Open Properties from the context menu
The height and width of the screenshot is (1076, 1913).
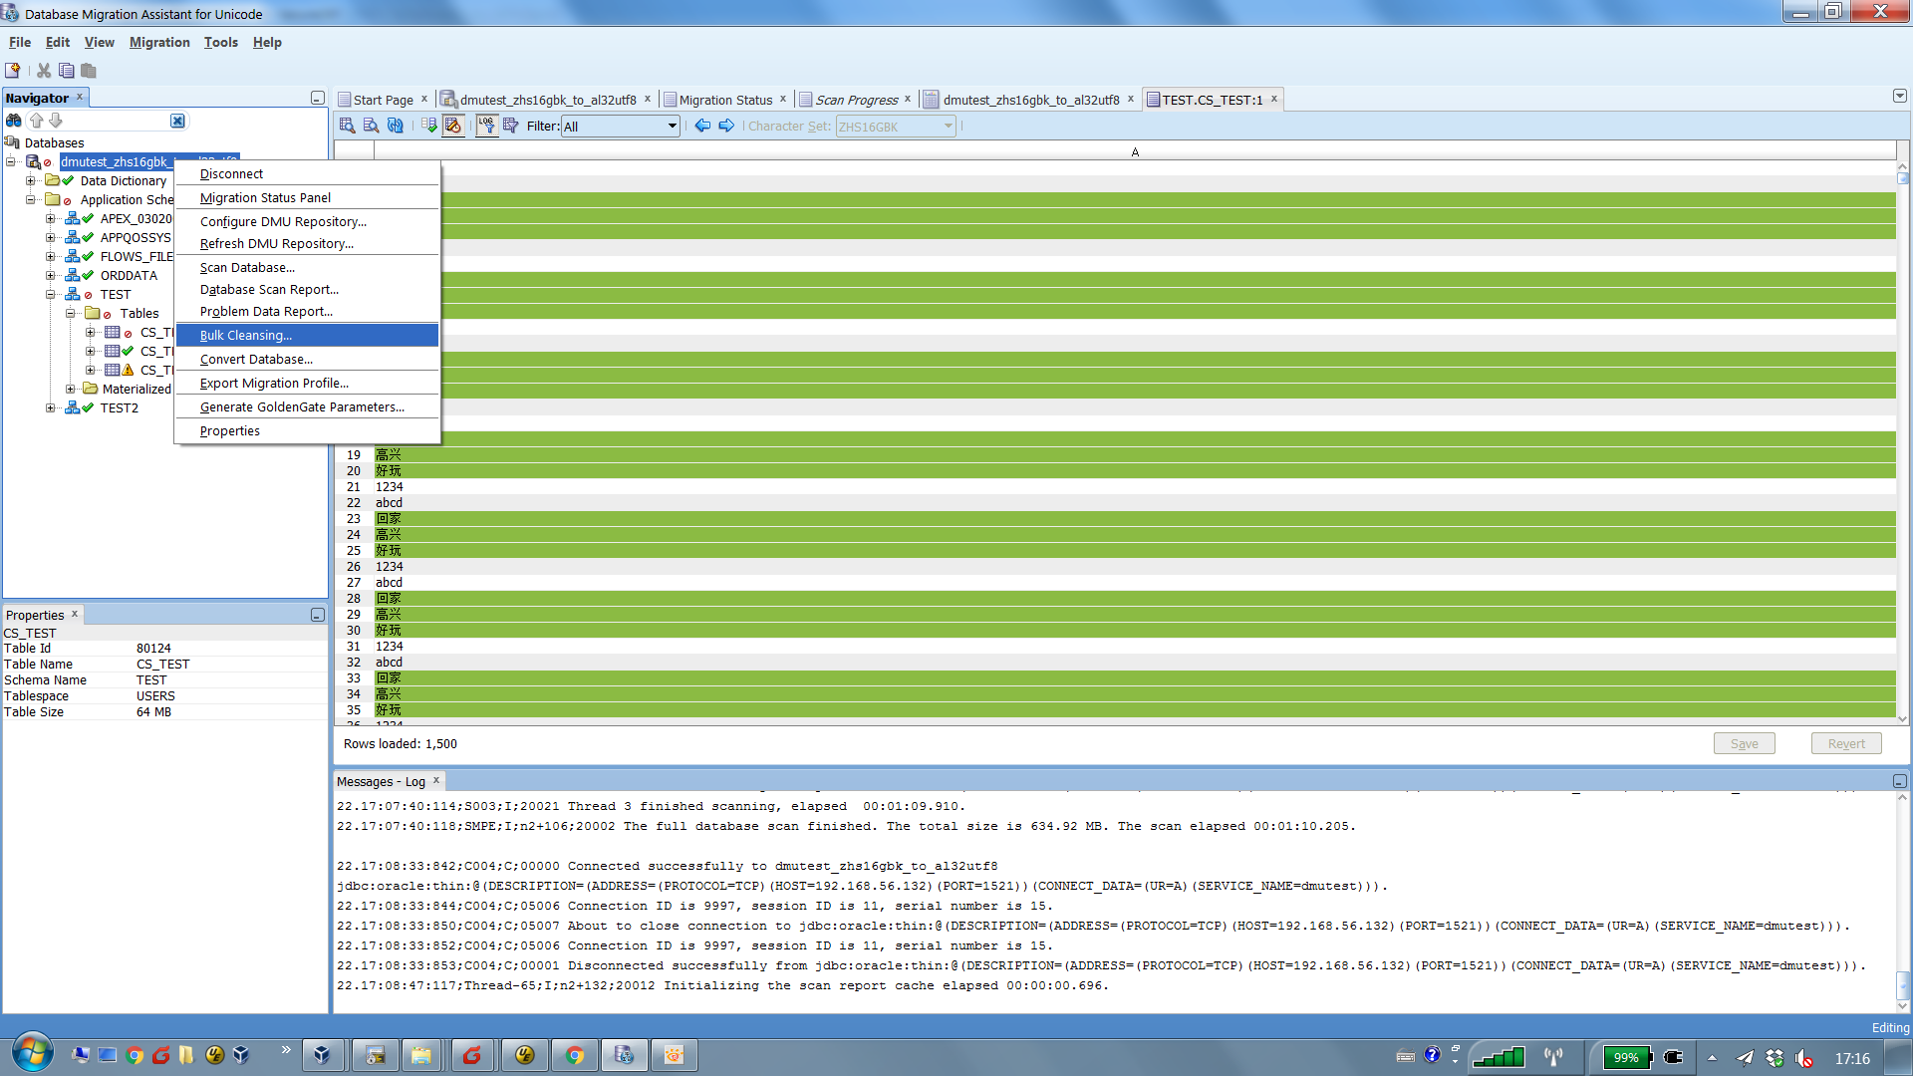307,430
